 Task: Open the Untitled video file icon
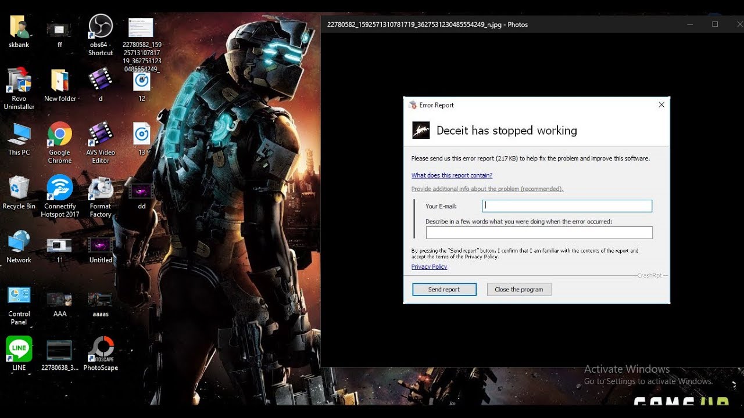[101, 245]
